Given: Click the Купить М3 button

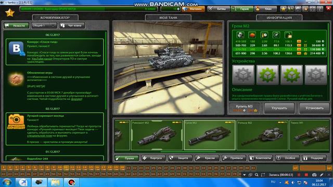Looking at the screenshot, I should pyautogui.click(x=245, y=108).
